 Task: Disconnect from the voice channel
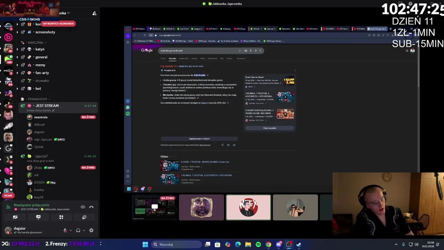pyautogui.click(x=91, y=207)
